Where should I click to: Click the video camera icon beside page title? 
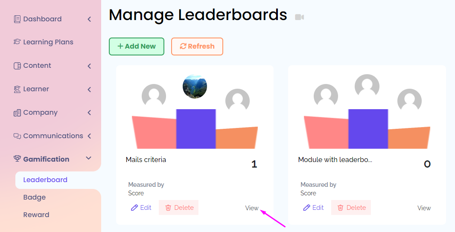[299, 17]
